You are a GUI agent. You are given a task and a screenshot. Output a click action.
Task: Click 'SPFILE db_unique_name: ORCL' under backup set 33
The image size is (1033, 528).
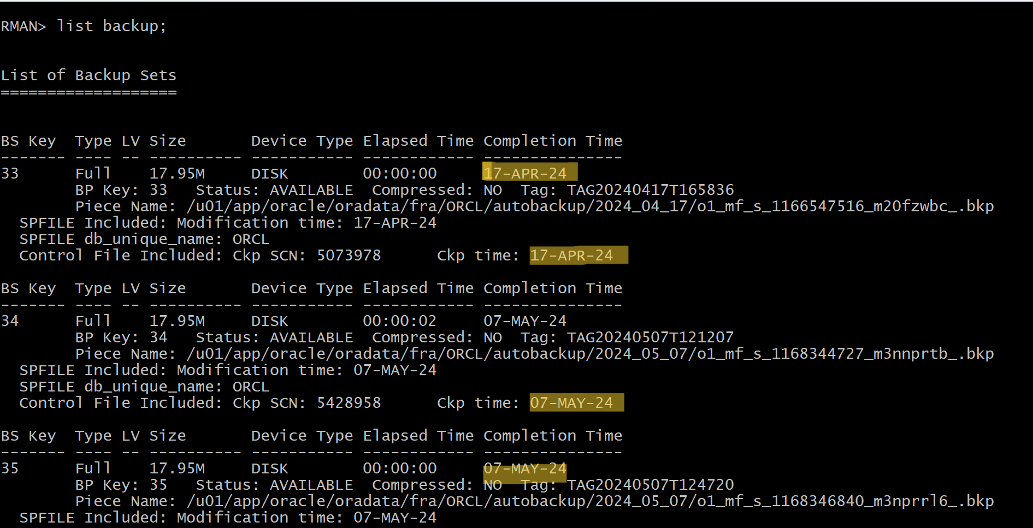pos(144,239)
